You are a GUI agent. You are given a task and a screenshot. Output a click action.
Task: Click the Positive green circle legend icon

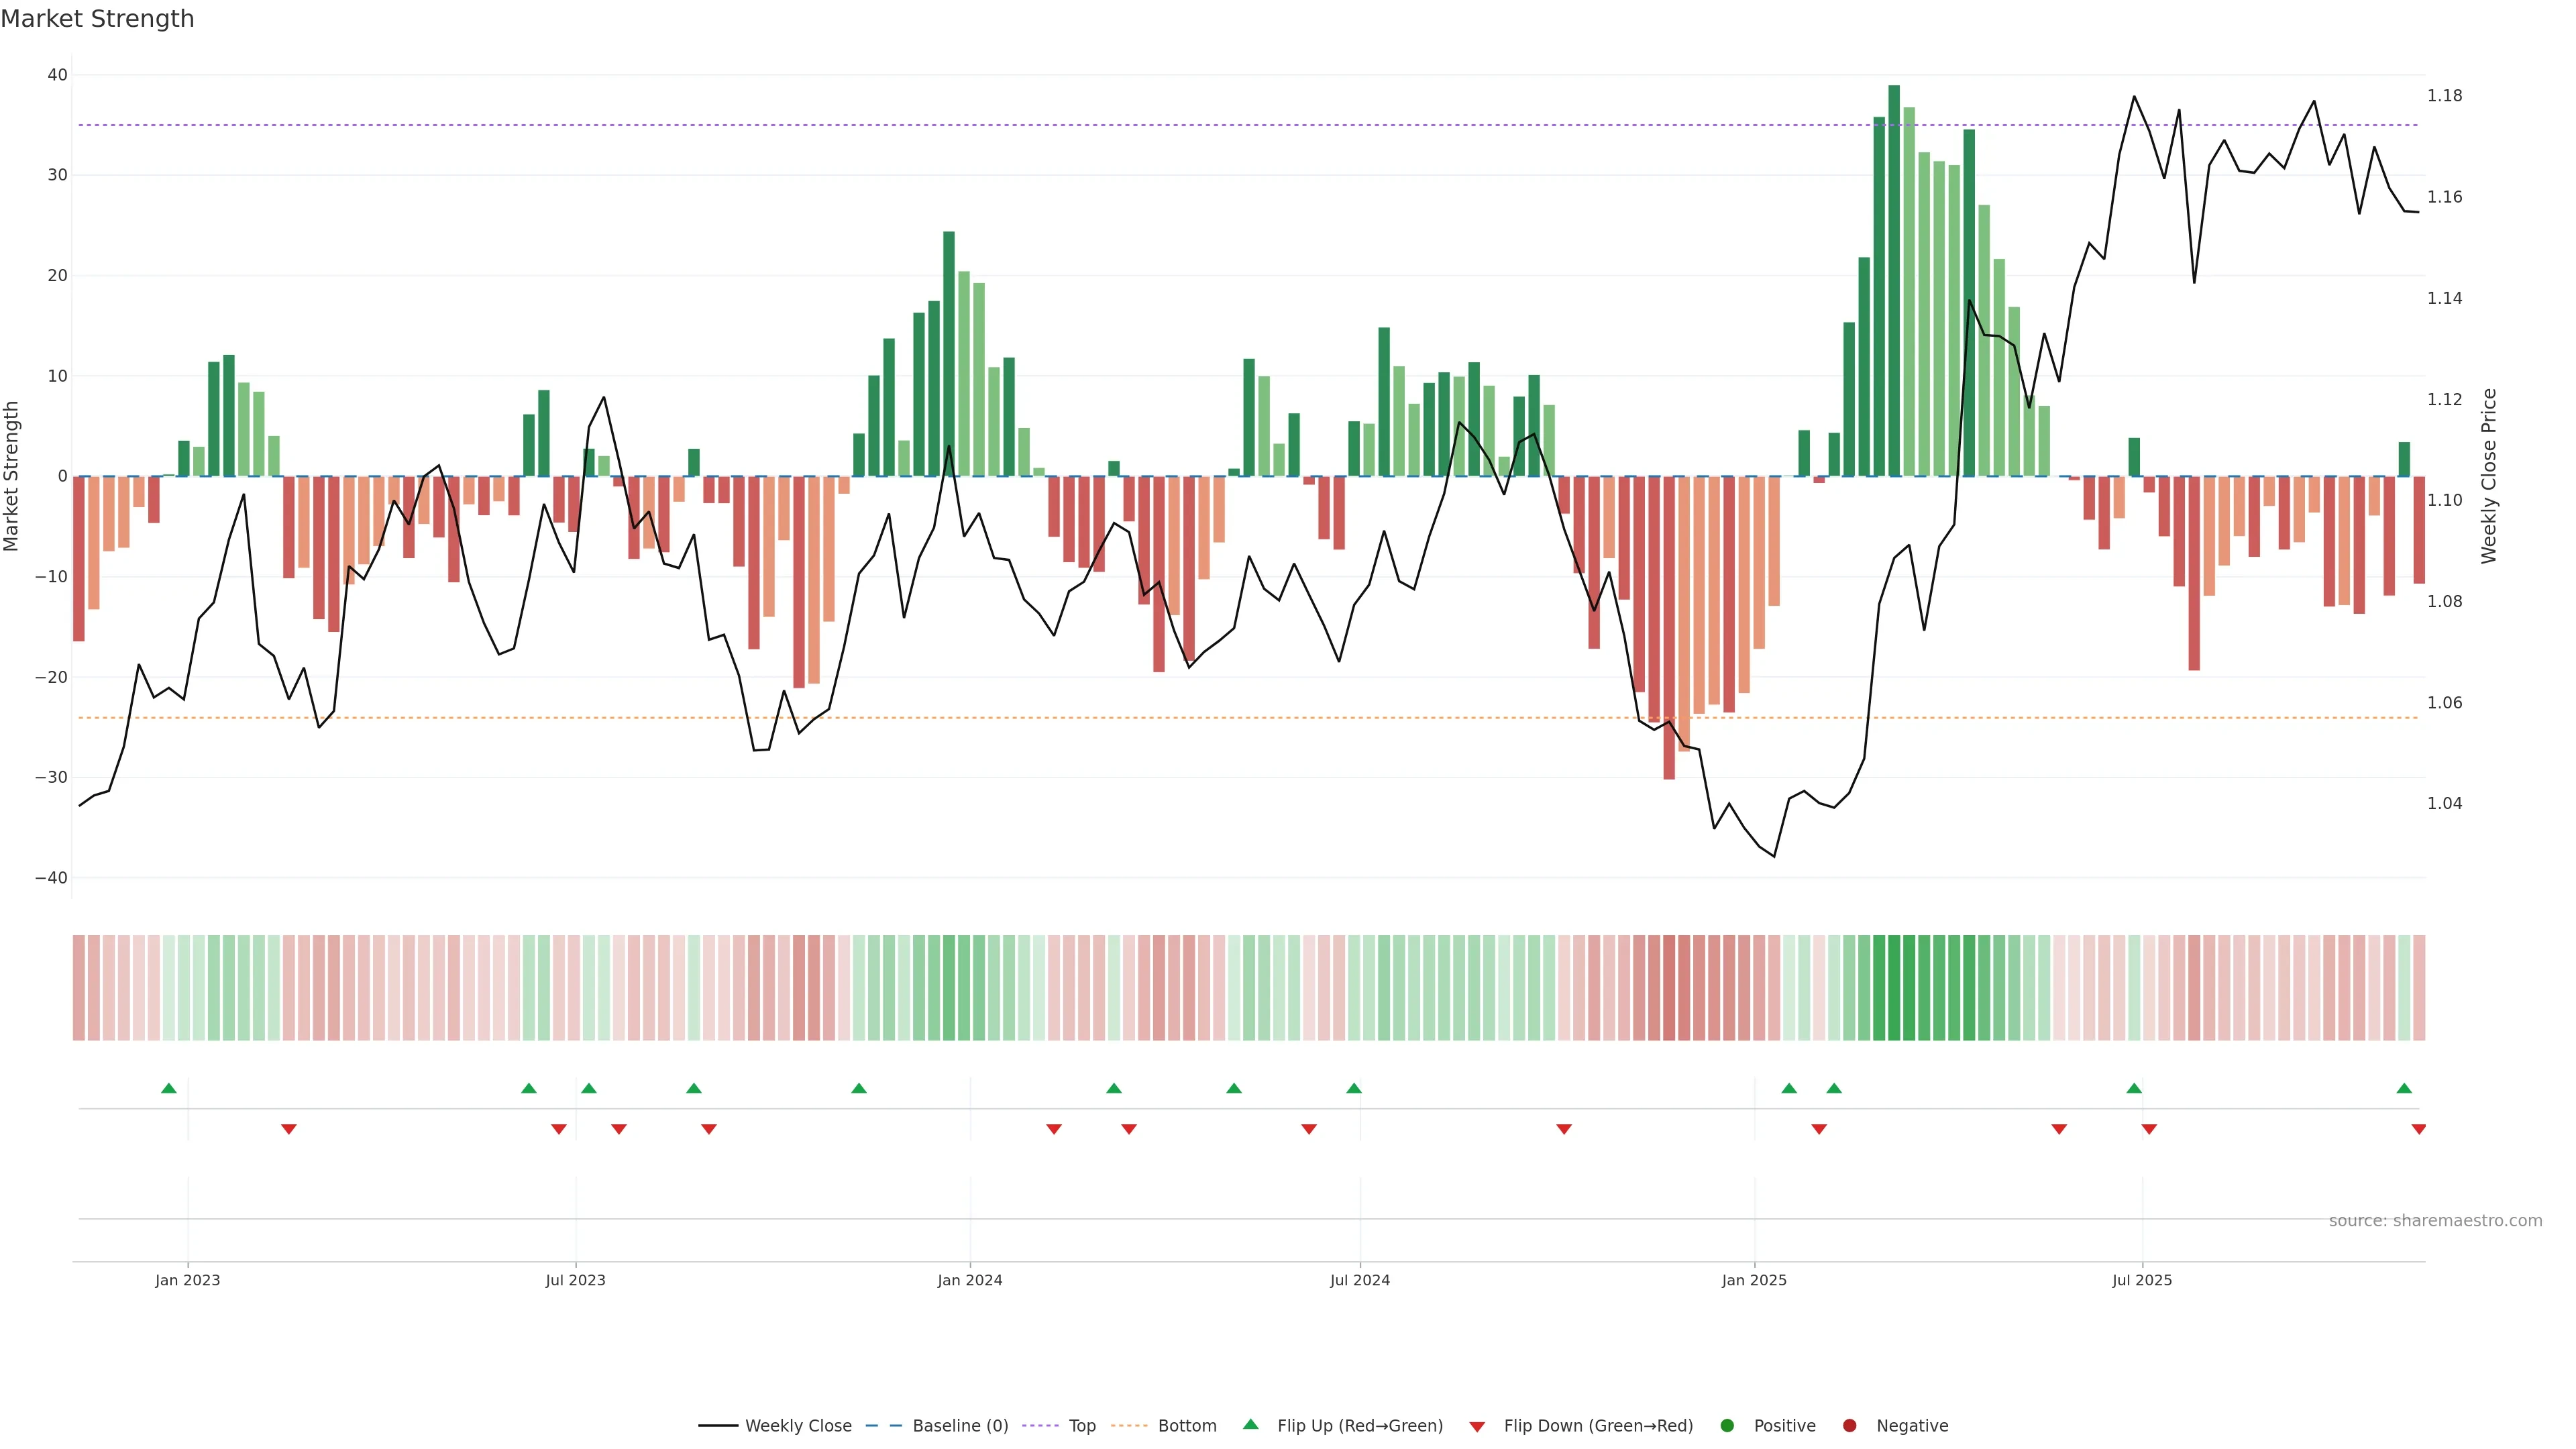[1727, 1426]
